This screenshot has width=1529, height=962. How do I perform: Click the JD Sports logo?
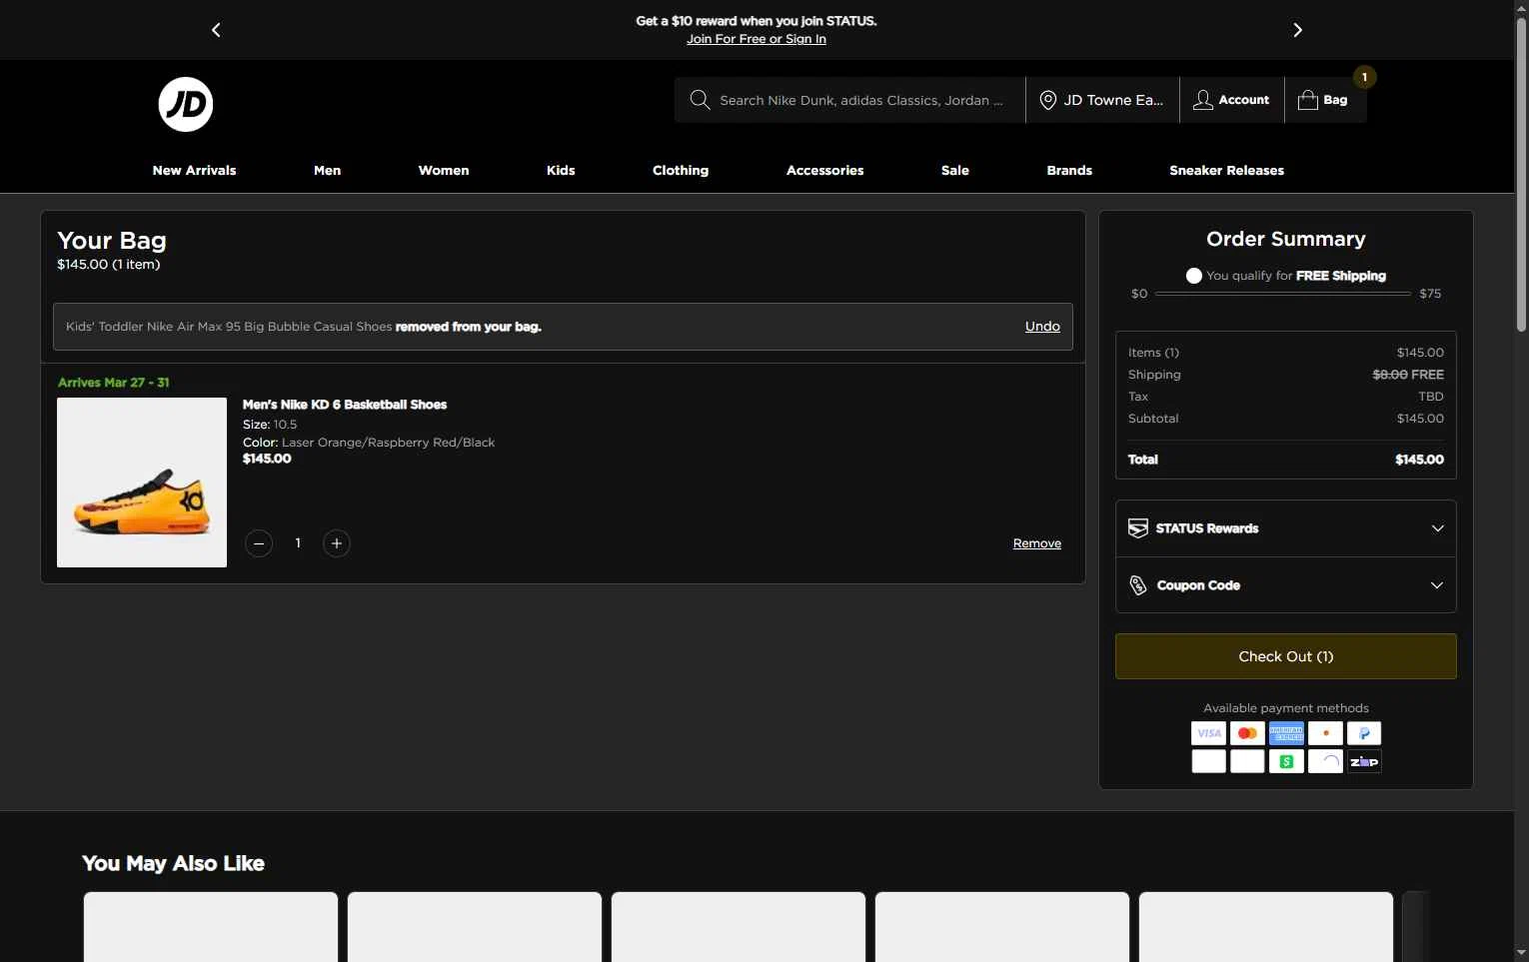pos(186,104)
